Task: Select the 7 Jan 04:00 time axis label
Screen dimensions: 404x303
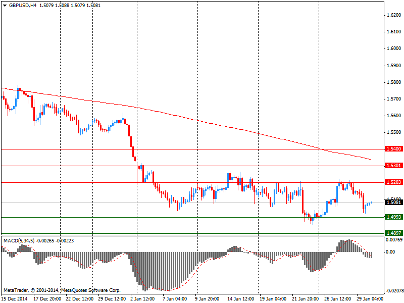Action: [x=175, y=299]
